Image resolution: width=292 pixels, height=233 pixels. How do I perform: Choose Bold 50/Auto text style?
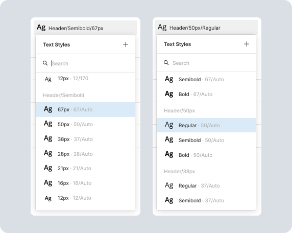tap(206, 155)
